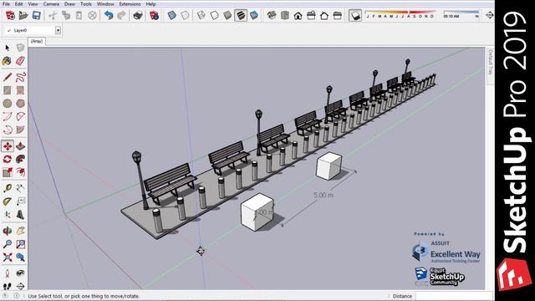Toggle Back Edges style

coord(185,15)
